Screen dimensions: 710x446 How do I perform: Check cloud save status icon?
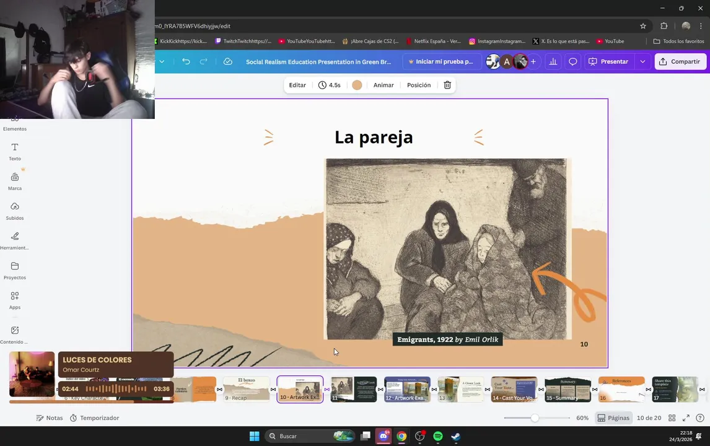tap(228, 61)
